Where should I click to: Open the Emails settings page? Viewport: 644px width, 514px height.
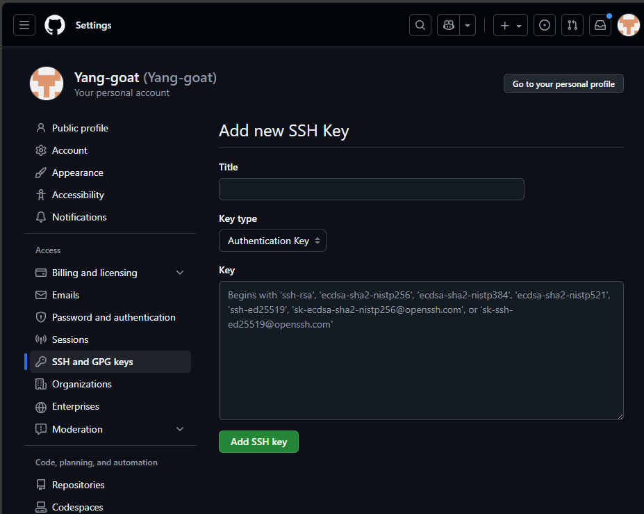pyautogui.click(x=65, y=295)
